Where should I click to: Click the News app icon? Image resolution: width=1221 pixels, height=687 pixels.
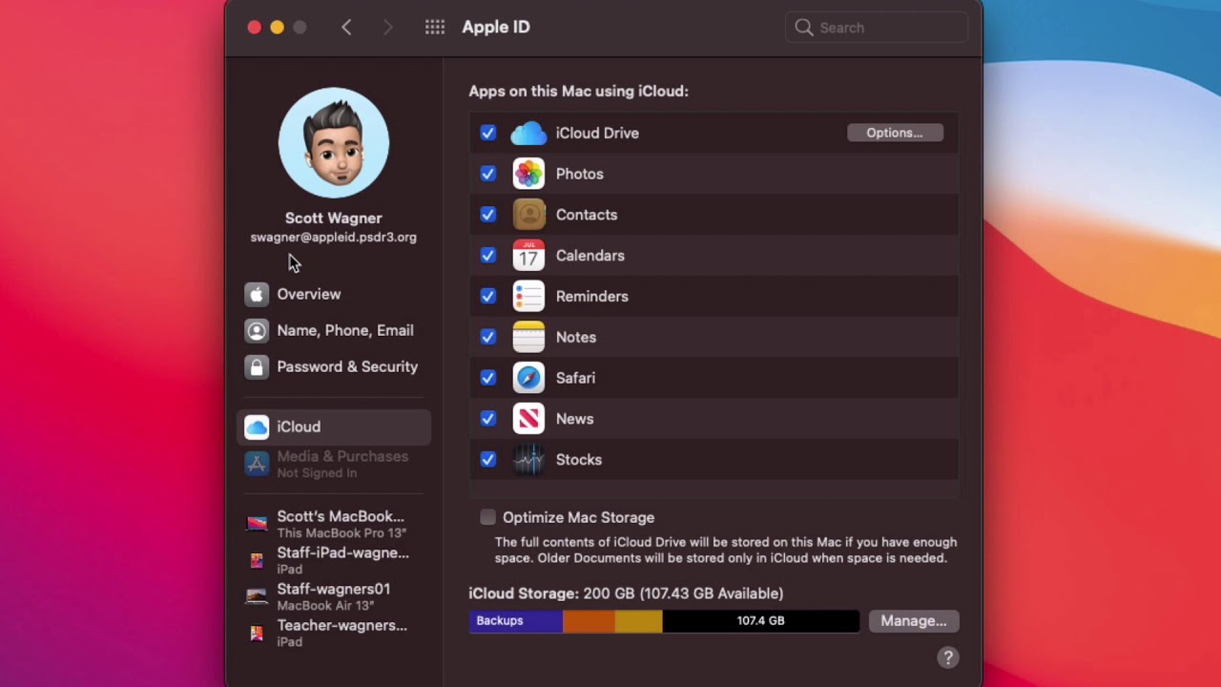coord(528,419)
